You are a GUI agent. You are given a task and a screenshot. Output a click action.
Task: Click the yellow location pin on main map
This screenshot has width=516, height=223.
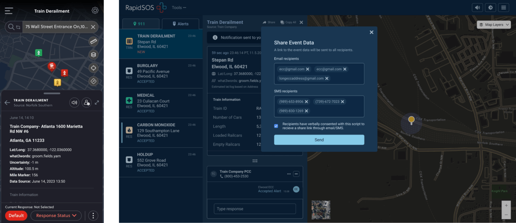point(411,120)
